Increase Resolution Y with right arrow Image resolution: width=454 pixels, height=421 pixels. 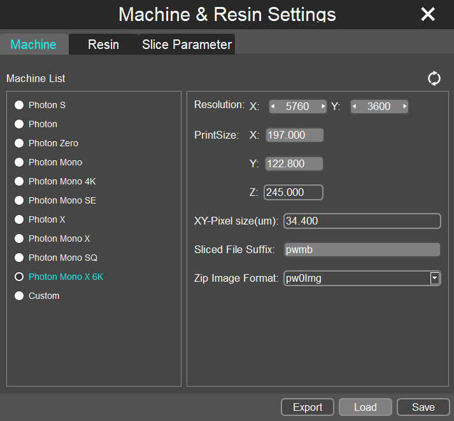pyautogui.click(x=404, y=106)
